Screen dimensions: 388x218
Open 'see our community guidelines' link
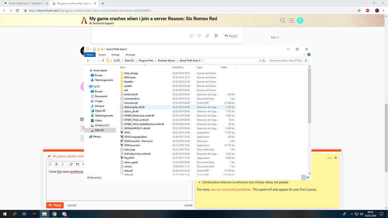pos(231,190)
